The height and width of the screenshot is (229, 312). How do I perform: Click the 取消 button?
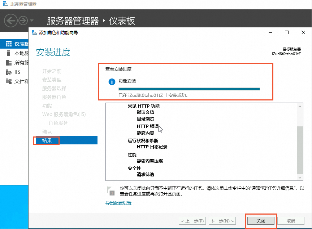291,221
